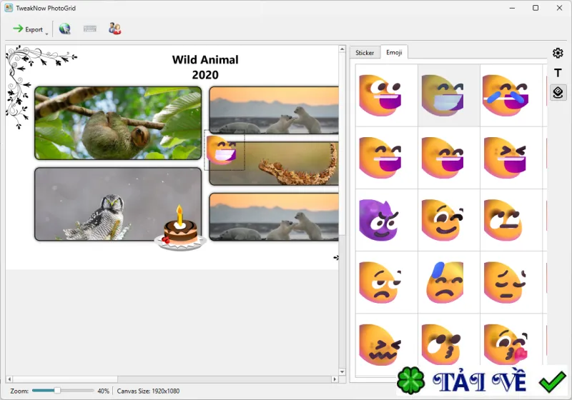
Task: Pick the sweat drop sad emoji
Action: pos(444,282)
